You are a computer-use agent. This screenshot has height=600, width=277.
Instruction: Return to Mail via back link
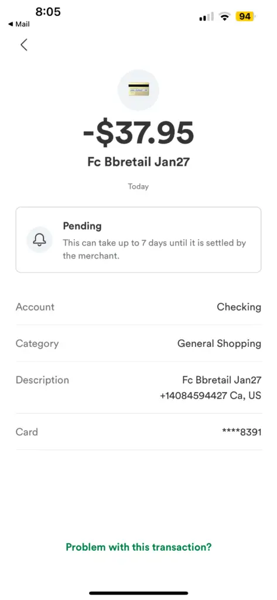[19, 24]
